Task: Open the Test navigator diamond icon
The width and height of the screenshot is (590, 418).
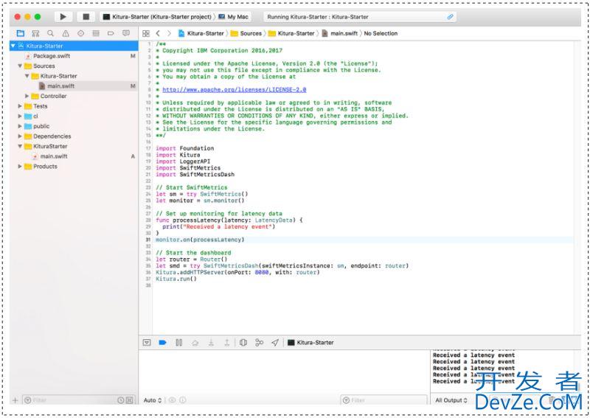Action: click(x=80, y=33)
